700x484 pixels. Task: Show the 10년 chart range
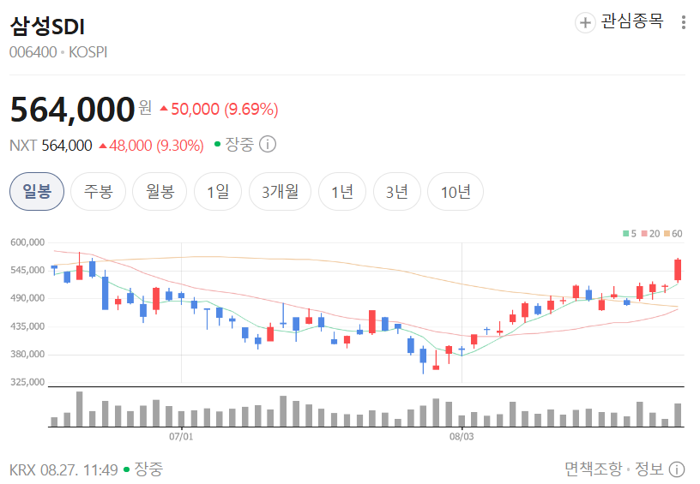point(456,191)
